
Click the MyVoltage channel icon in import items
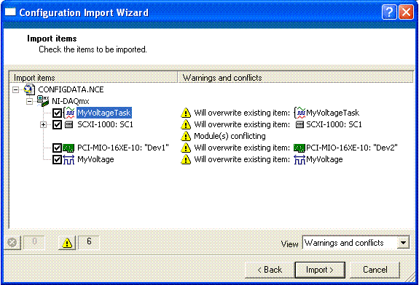pos(68,159)
